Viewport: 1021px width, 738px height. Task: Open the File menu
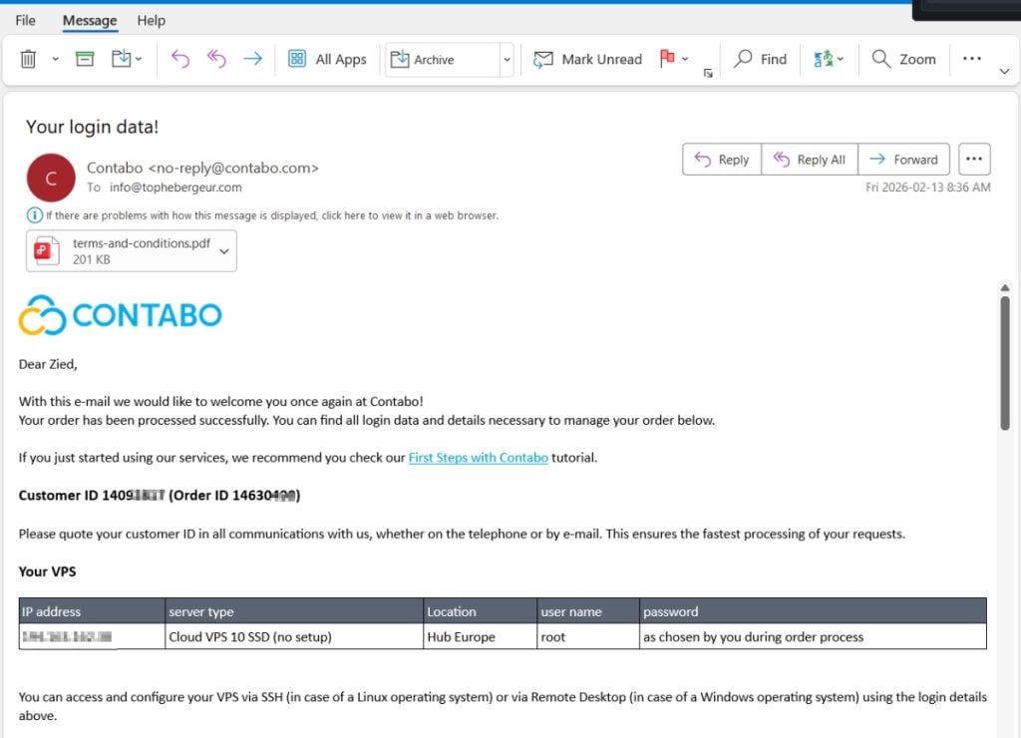(24, 20)
